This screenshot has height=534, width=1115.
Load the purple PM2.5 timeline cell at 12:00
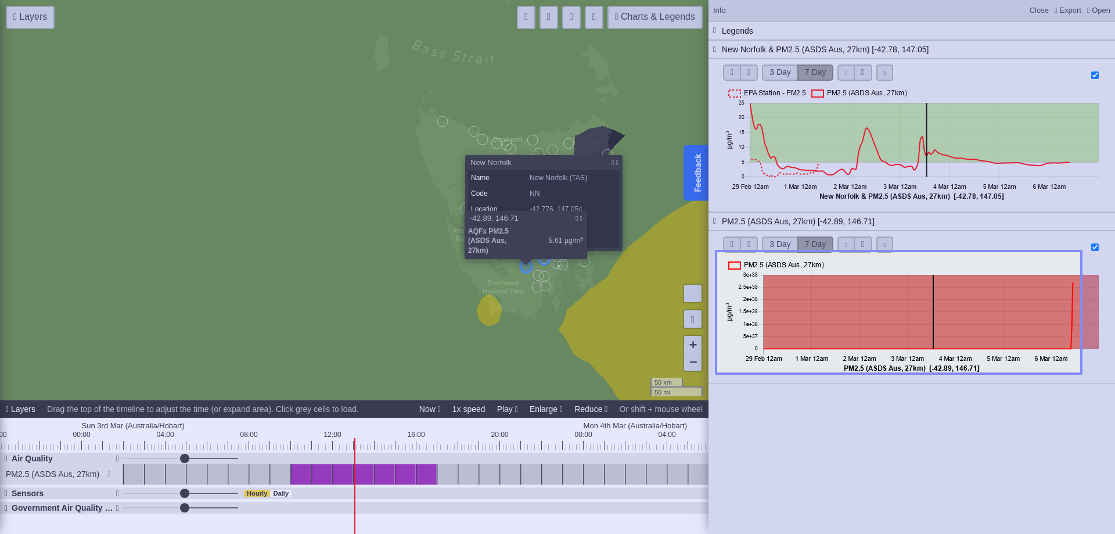[343, 474]
